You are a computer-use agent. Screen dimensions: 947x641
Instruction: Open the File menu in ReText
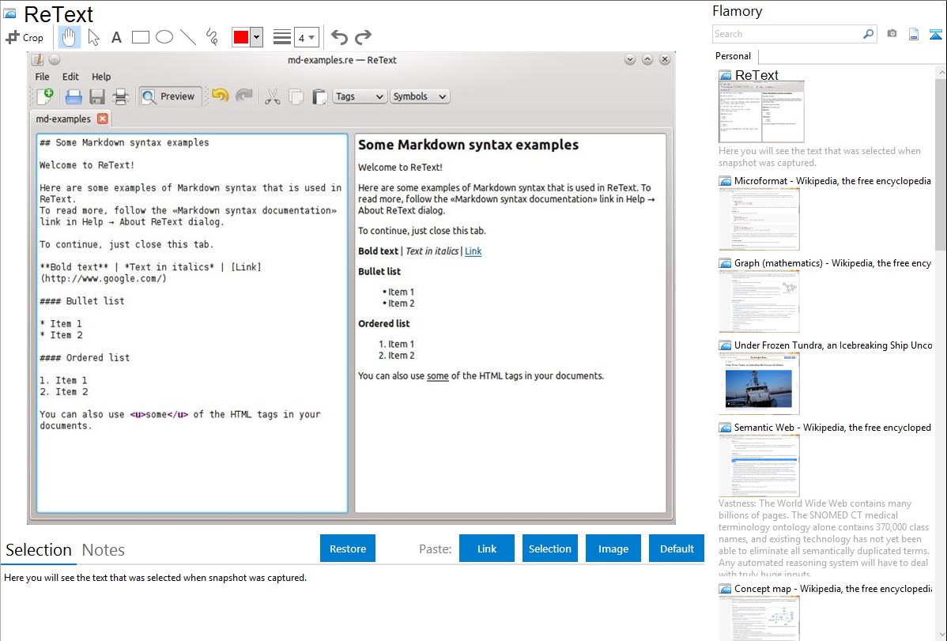(42, 77)
